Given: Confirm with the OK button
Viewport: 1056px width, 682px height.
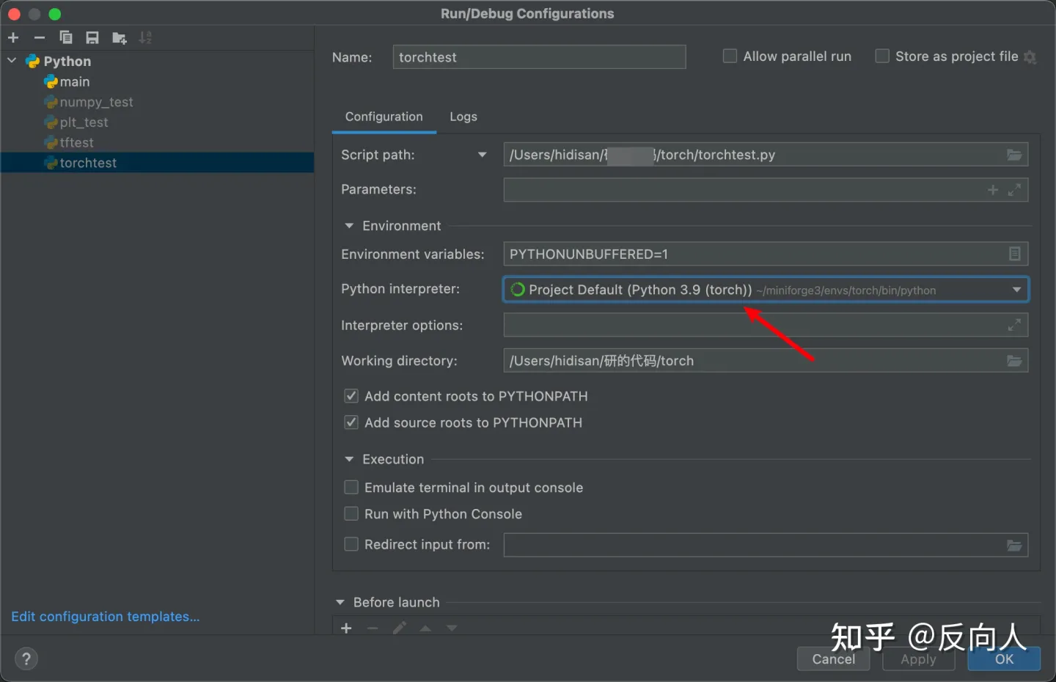Looking at the screenshot, I should pyautogui.click(x=1004, y=659).
